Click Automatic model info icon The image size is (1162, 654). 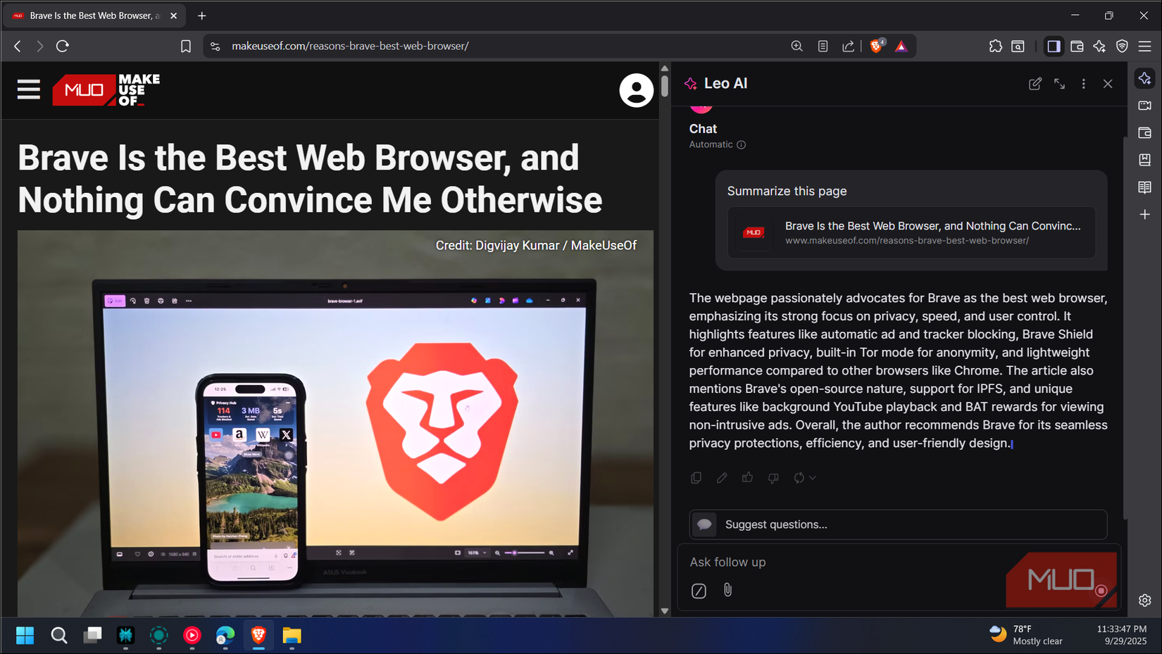pos(741,145)
